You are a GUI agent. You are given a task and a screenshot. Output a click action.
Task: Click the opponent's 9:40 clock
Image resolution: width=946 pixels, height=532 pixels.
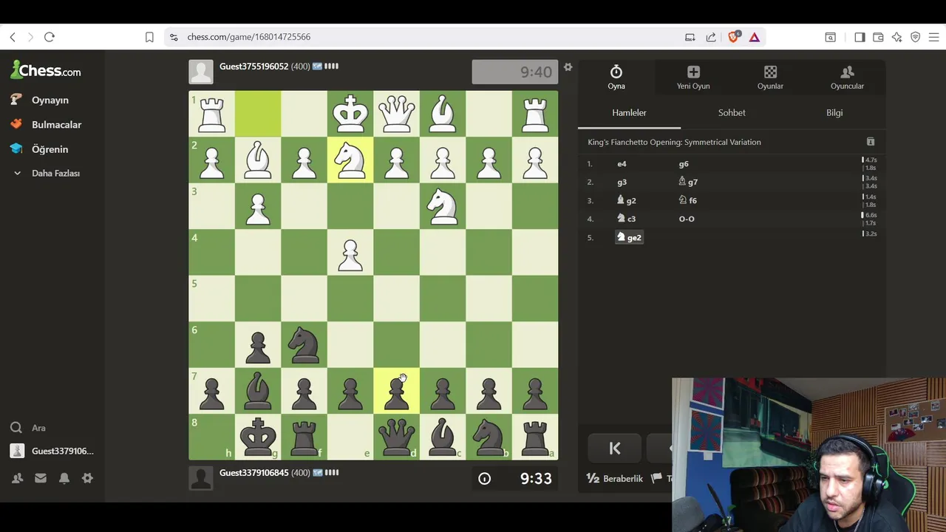tap(515, 72)
